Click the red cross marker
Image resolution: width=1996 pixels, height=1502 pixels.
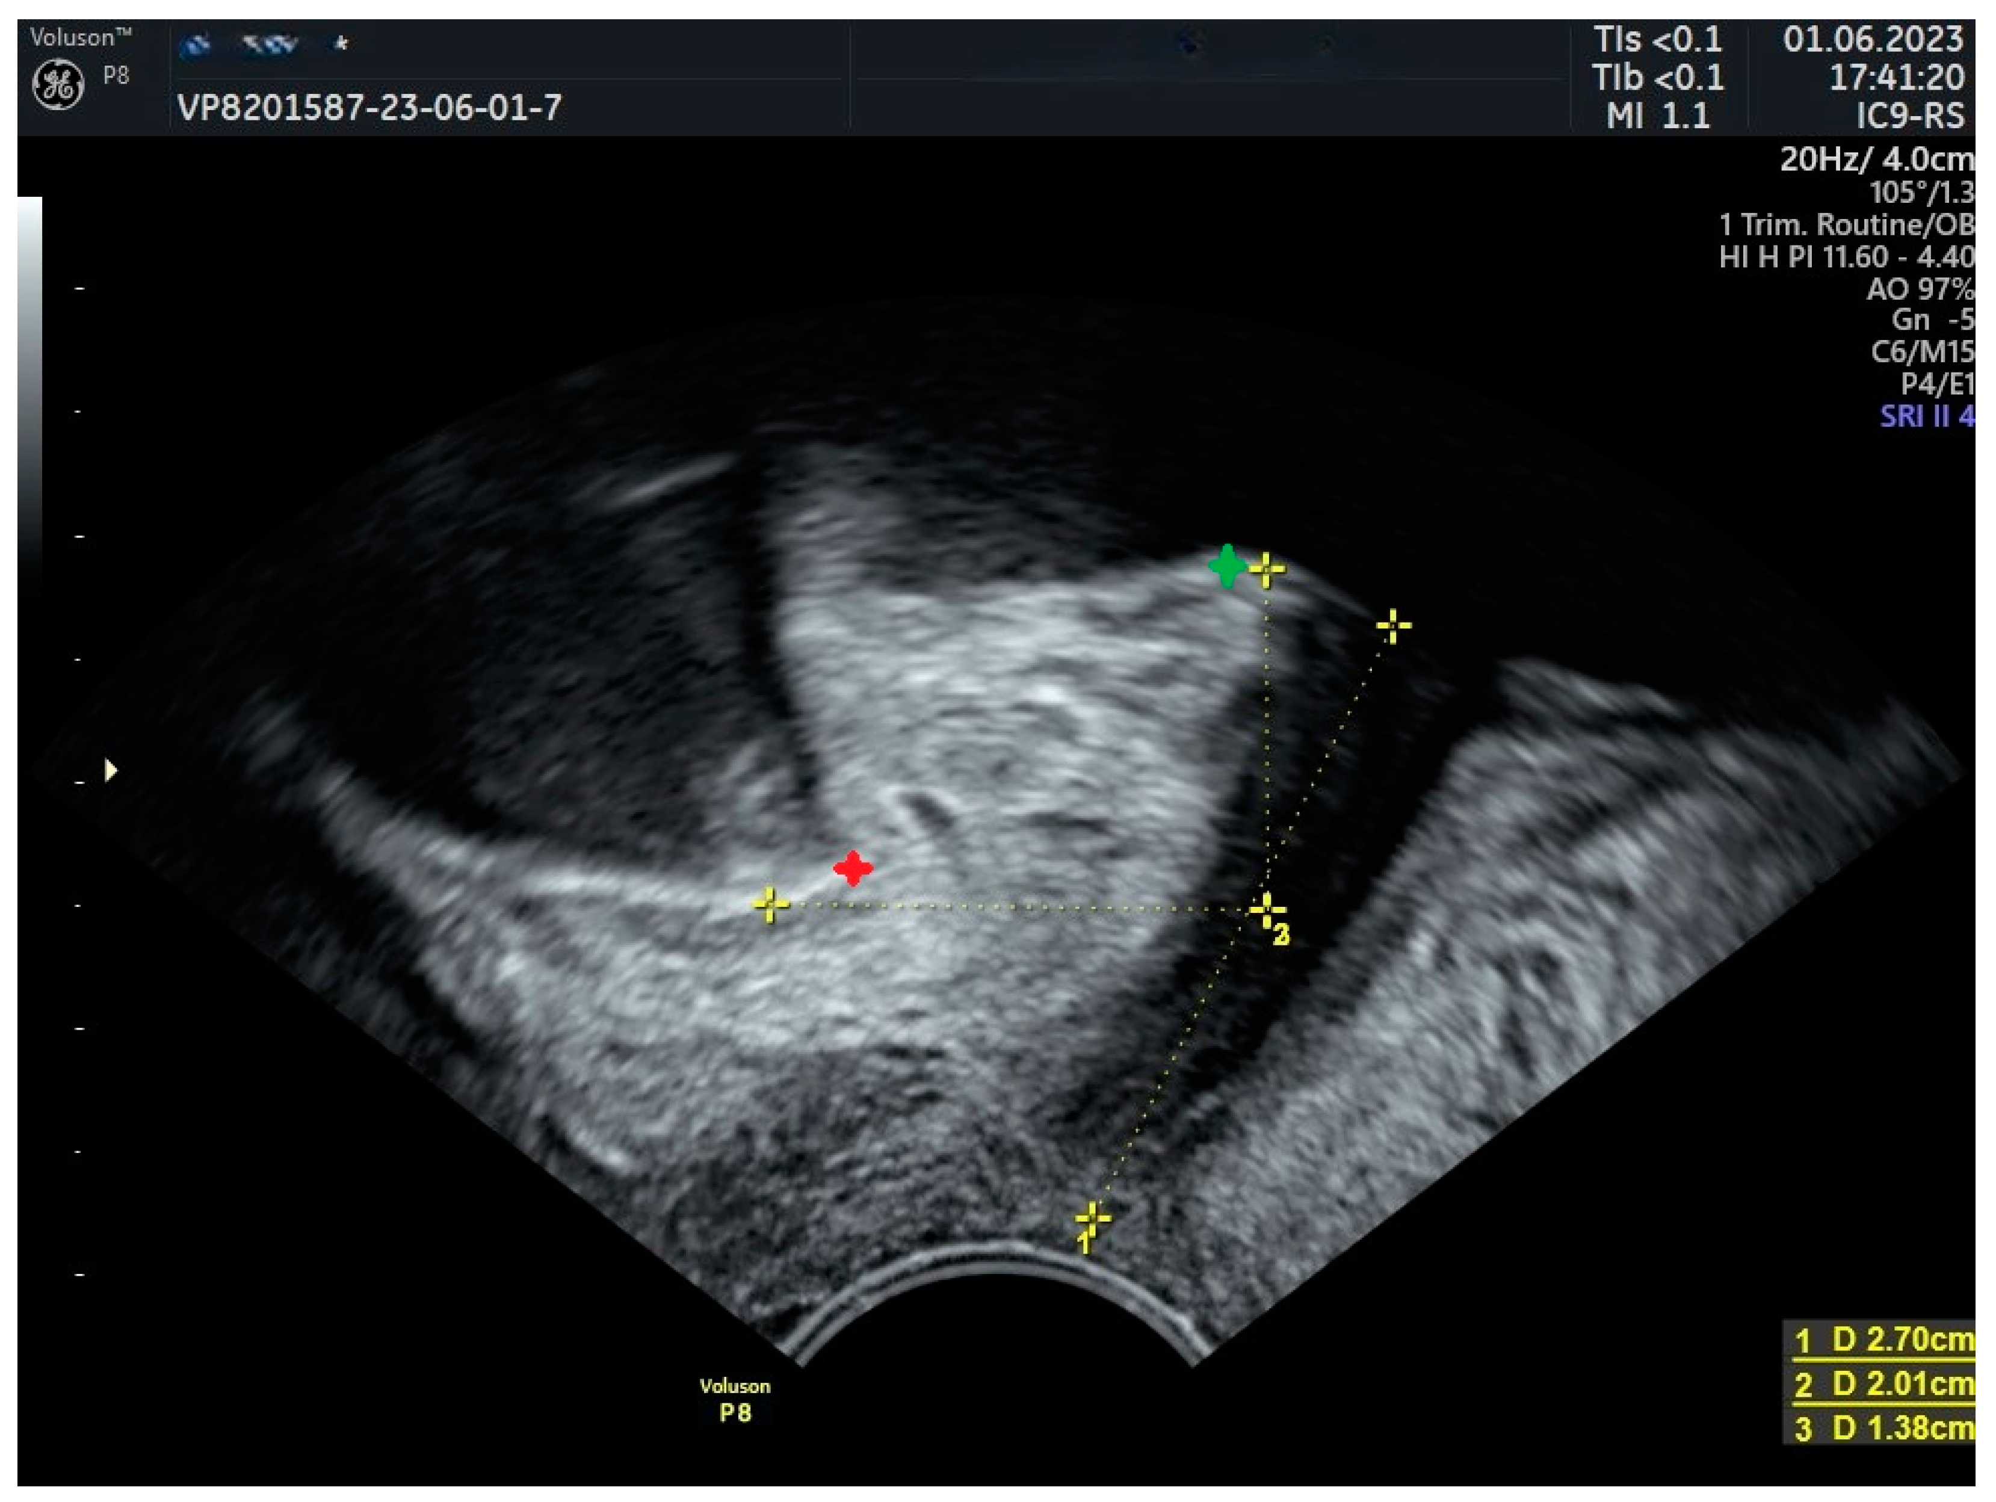tap(853, 869)
